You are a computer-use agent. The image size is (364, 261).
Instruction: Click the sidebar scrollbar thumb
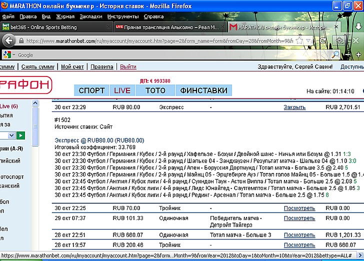(x=35, y=127)
